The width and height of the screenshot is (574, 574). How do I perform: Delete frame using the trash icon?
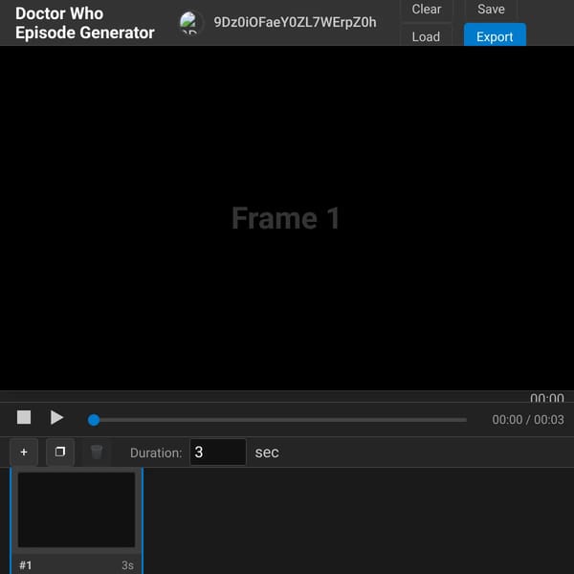(97, 453)
